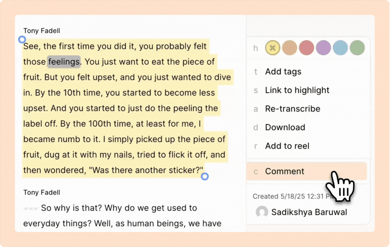Click the second Tony Fadell speaker label
390x247 pixels.
42,192
